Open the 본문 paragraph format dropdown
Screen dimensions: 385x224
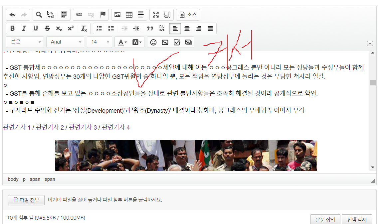click(x=25, y=42)
